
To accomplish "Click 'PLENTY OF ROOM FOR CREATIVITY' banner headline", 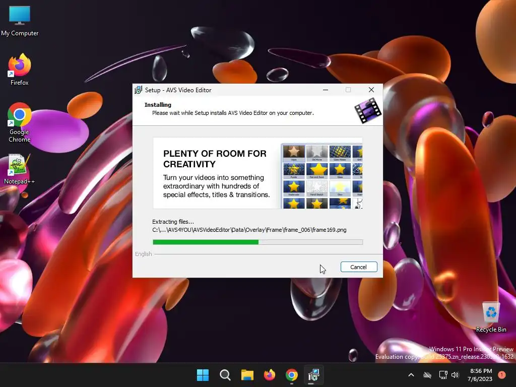I will [x=215, y=159].
